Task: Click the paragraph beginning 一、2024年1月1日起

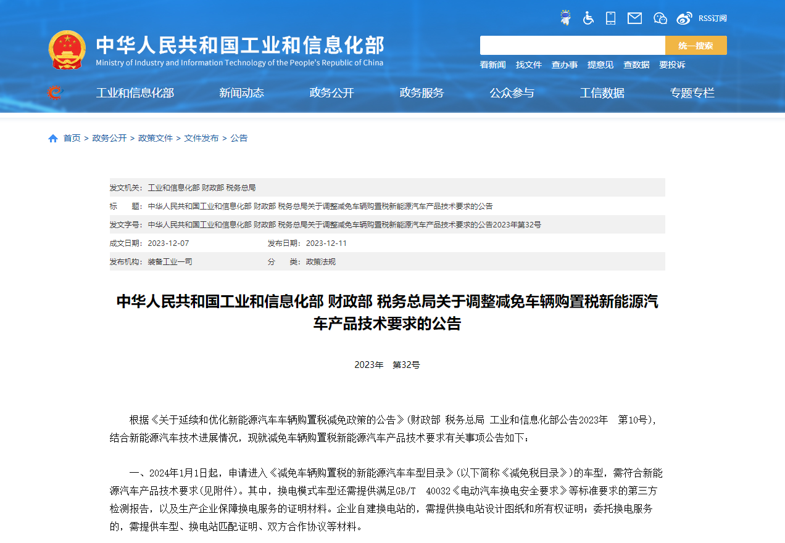Action: click(388, 500)
